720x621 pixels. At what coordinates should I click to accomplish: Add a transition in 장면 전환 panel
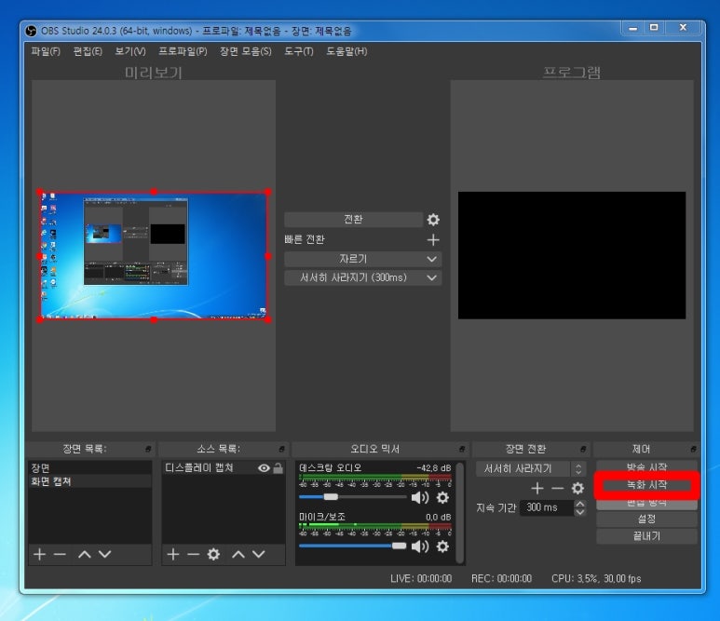(x=537, y=489)
